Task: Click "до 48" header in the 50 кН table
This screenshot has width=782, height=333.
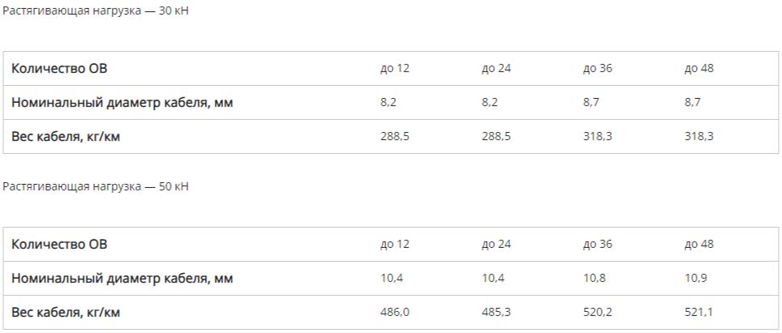Action: (698, 245)
